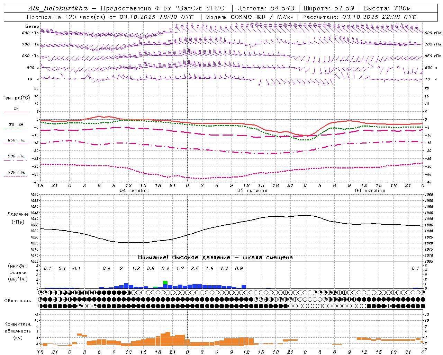
Task: Click the 'Высота: 700м' elevation text
Action: [x=387, y=8]
